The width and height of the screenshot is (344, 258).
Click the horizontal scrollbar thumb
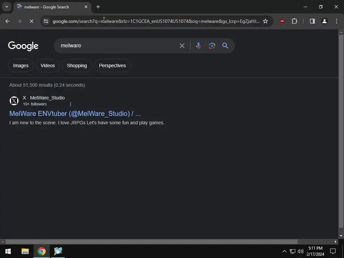[x=152, y=242]
